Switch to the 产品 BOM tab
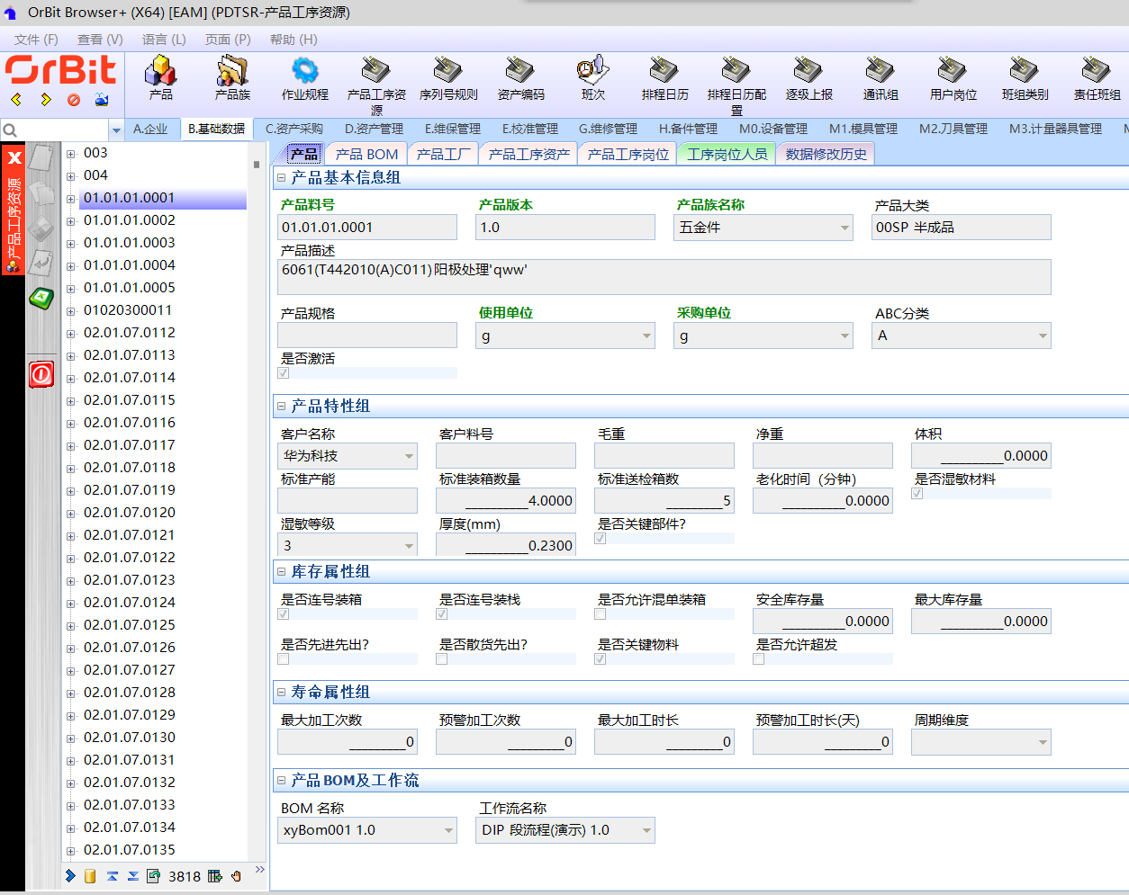The width and height of the screenshot is (1129, 895). coord(366,155)
